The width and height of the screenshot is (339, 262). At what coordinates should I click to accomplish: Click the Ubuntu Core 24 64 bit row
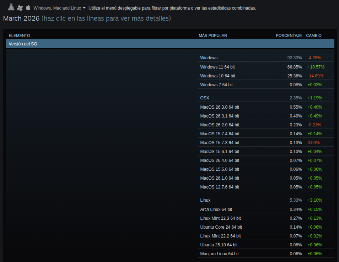tap(221, 227)
